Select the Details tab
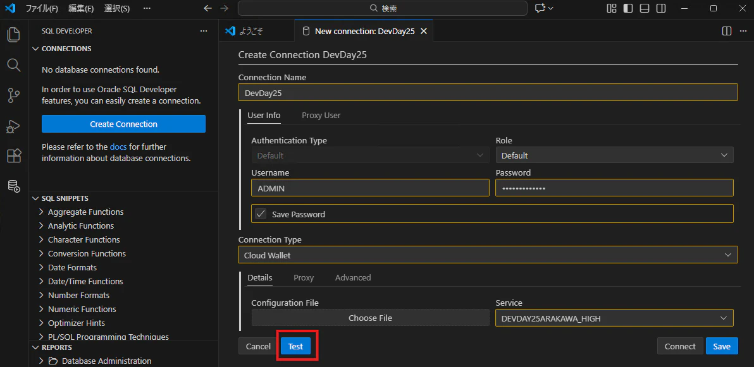The height and width of the screenshot is (367, 754). tap(260, 278)
